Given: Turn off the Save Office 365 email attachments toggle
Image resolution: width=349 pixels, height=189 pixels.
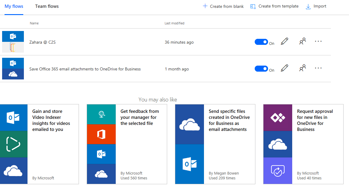Looking at the screenshot, I should 261,69.
